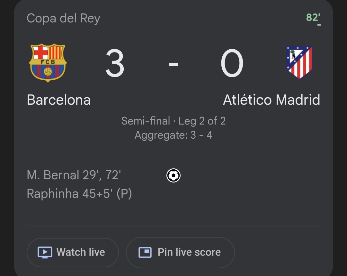The height and width of the screenshot is (276, 347).
Task: Click the blinking live underscore under 82'
Action: 319,25
